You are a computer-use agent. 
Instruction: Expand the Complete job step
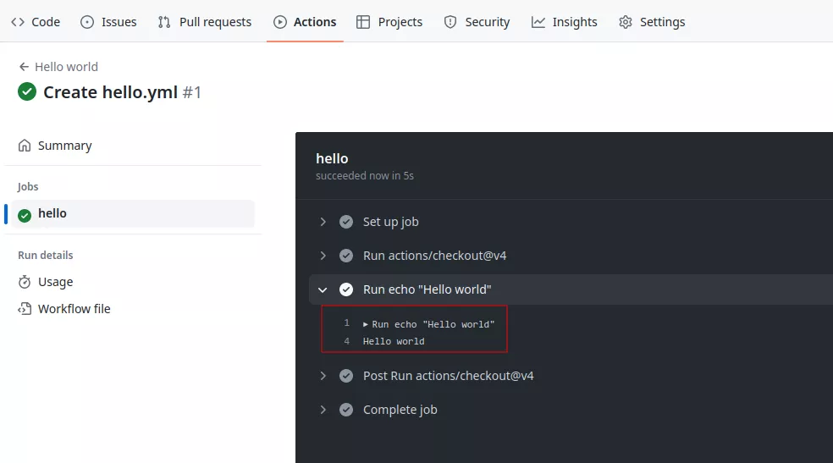pyautogui.click(x=323, y=410)
